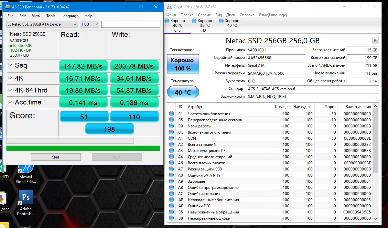Screen dimensions: 388x228
Task: Click status icon for attribute 0C row
Action: coord(171,132)
